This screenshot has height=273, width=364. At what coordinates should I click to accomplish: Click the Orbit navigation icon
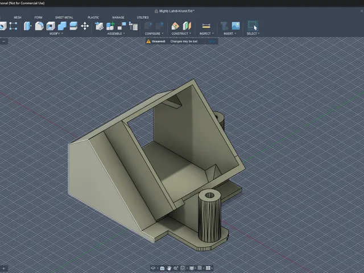[x=153, y=268]
